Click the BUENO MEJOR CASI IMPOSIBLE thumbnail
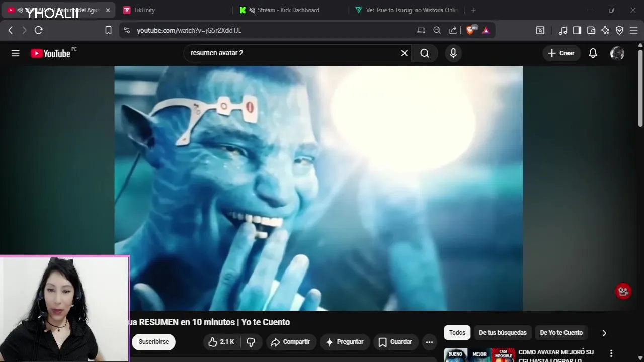Image resolution: width=644 pixels, height=362 pixels. point(479,355)
